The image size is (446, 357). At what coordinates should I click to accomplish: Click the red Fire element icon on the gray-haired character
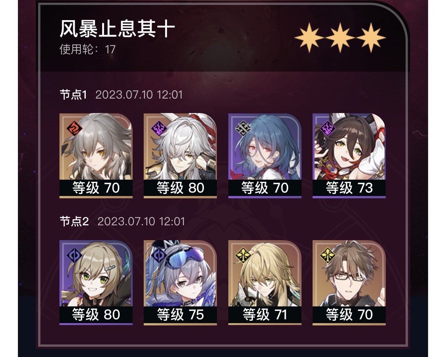pyautogui.click(x=74, y=128)
